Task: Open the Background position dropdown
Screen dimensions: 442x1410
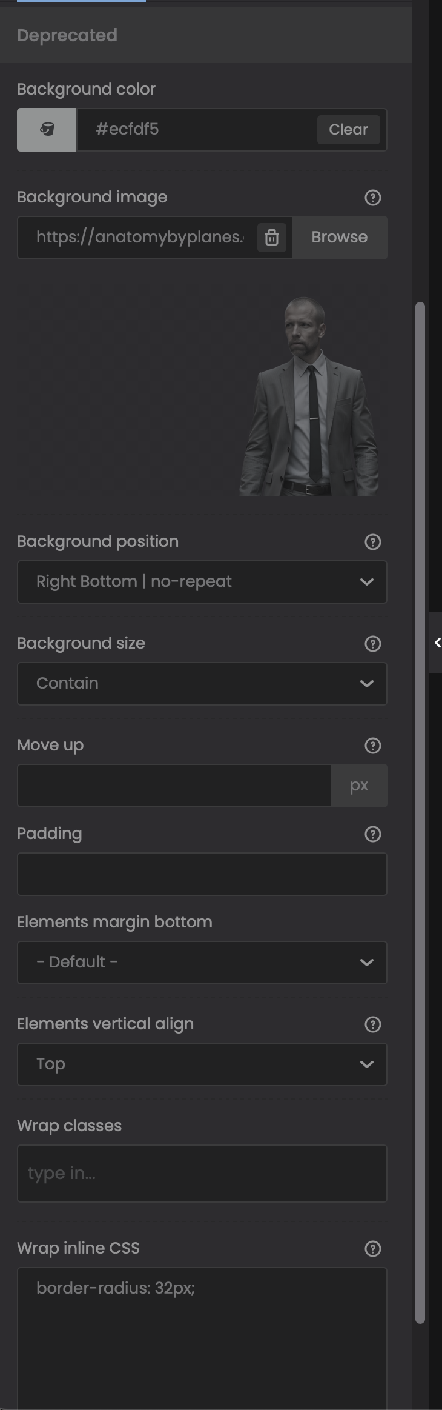Action: (202, 582)
